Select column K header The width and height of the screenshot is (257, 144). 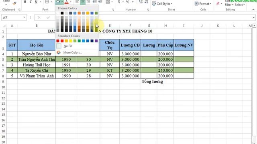pyautogui.click(x=218, y=26)
